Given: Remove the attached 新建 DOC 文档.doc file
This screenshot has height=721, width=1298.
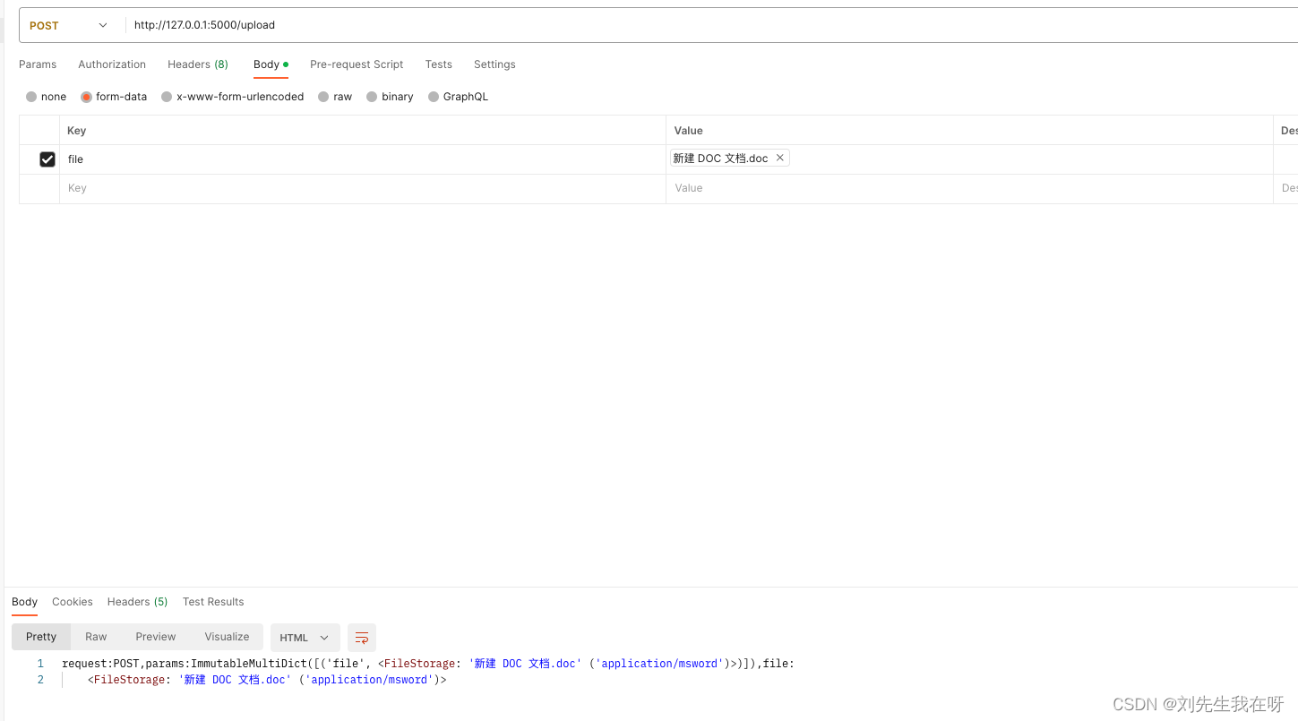Looking at the screenshot, I should pyautogui.click(x=779, y=158).
